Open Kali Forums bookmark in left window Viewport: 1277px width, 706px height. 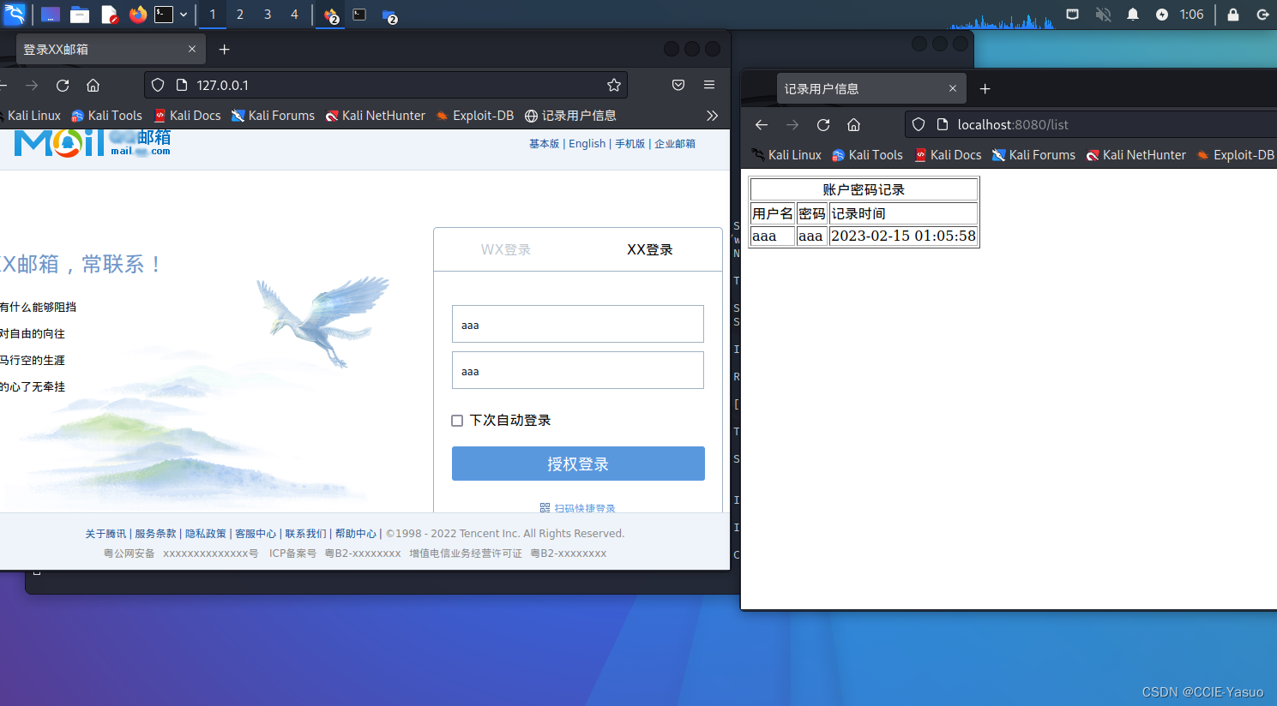pos(274,116)
